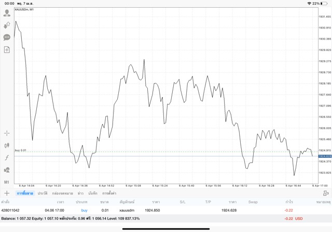Open the chat messages bubble icon
Viewport: 332px width, 232px height.
(7, 37)
